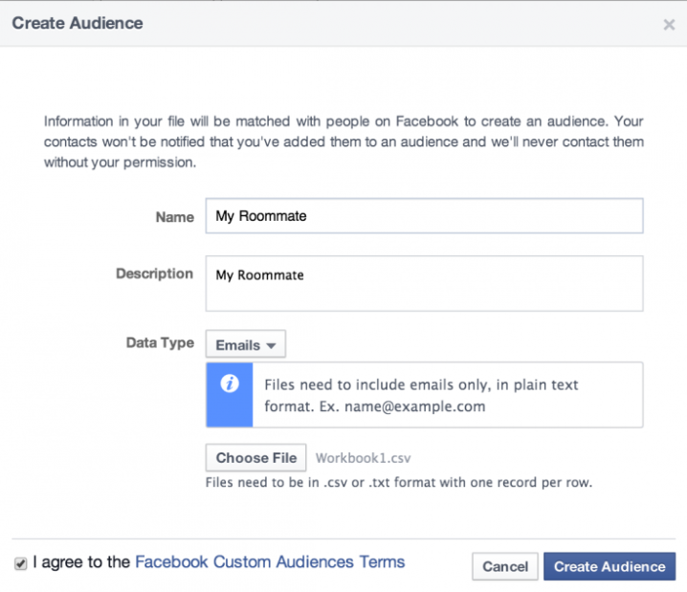The height and width of the screenshot is (592, 687).
Task: Click inside the Description text box
Action: tap(424, 283)
